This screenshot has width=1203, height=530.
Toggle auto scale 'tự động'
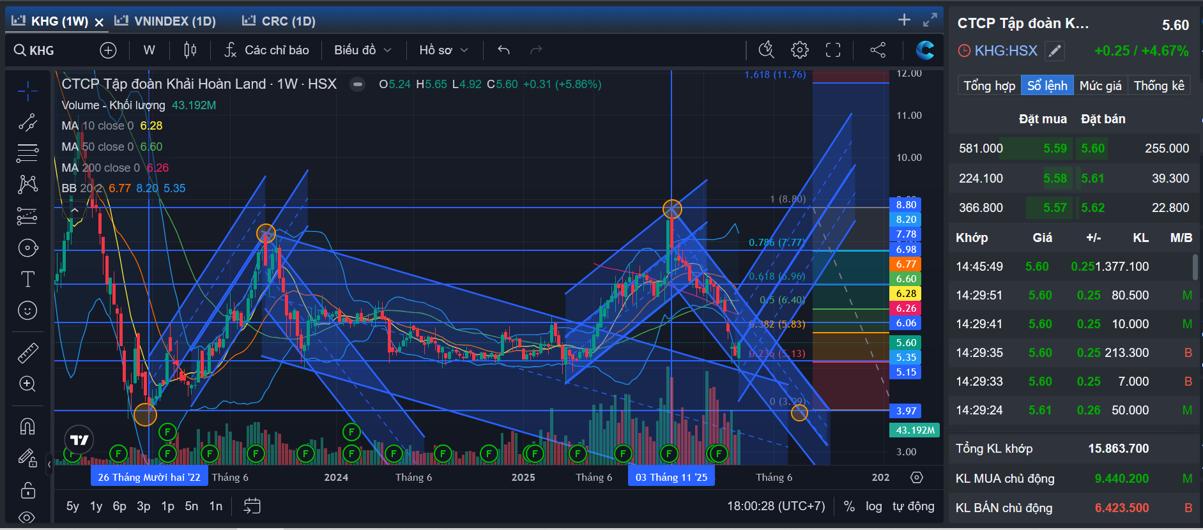coord(914,506)
